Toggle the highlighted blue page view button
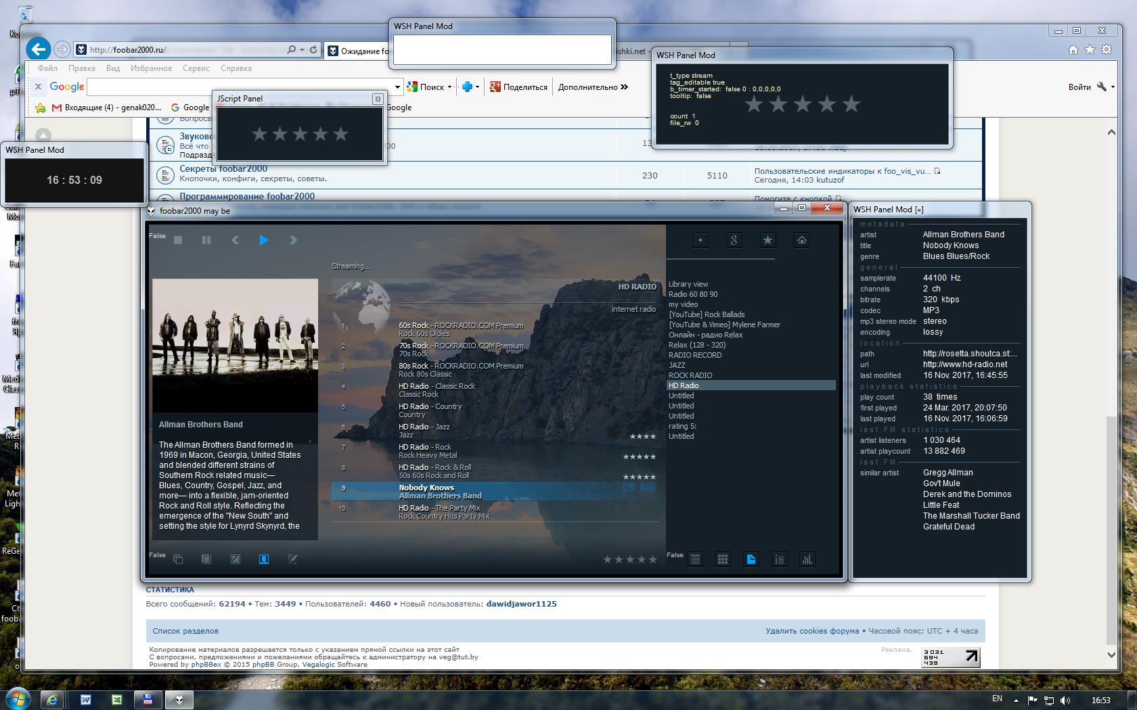 (751, 559)
